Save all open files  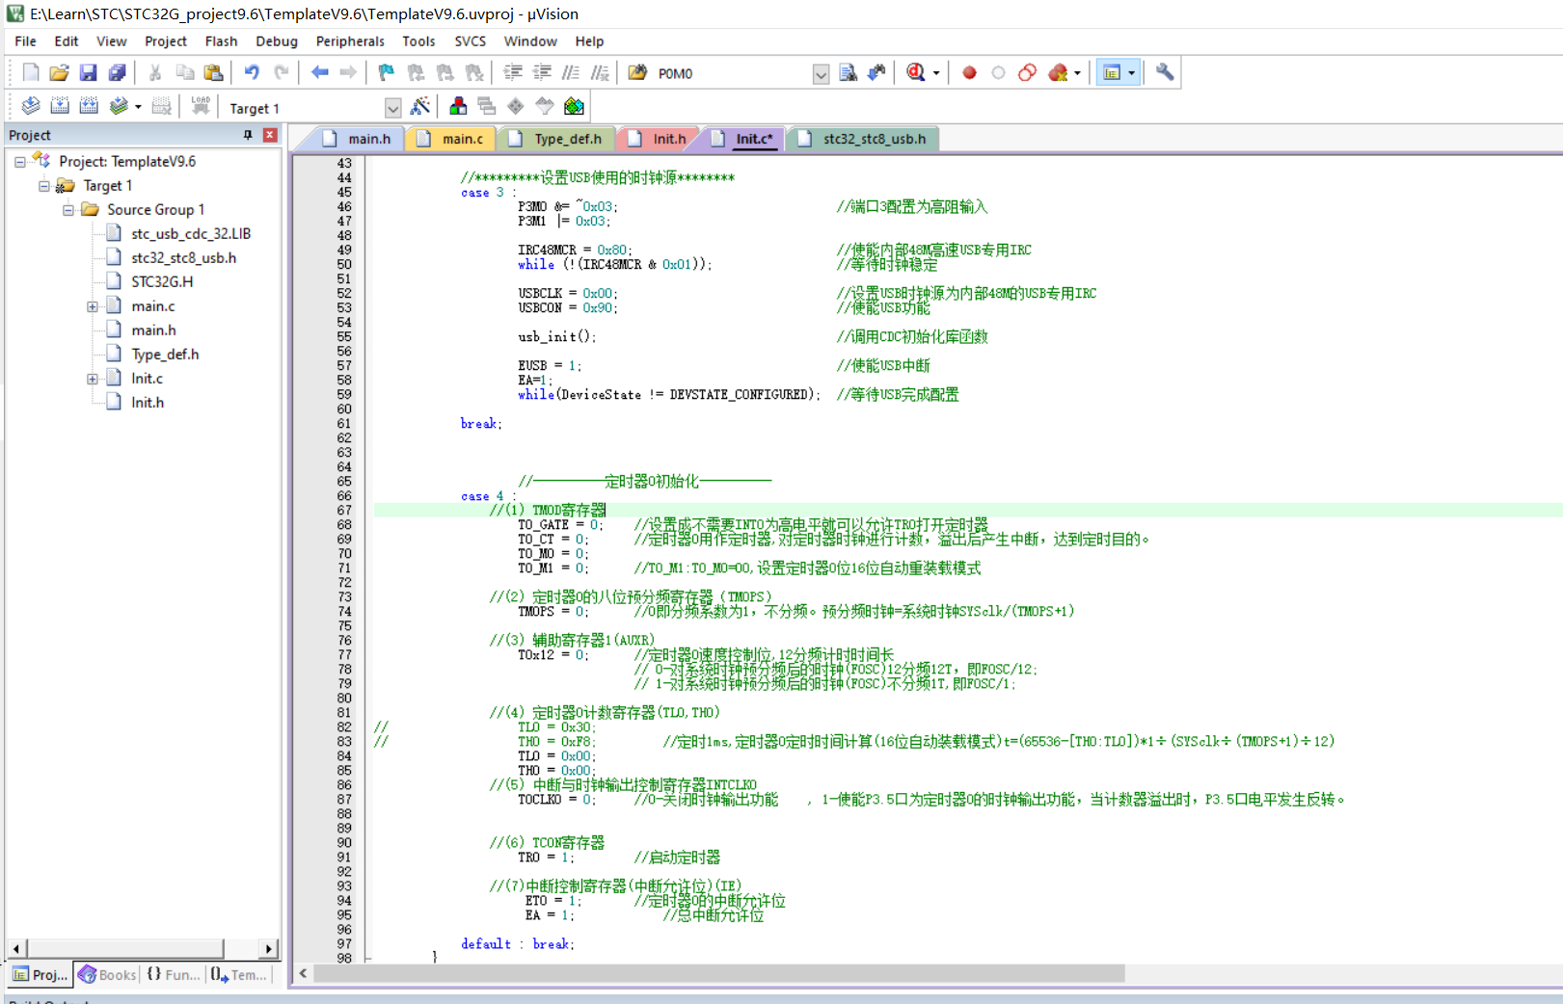pyautogui.click(x=117, y=72)
